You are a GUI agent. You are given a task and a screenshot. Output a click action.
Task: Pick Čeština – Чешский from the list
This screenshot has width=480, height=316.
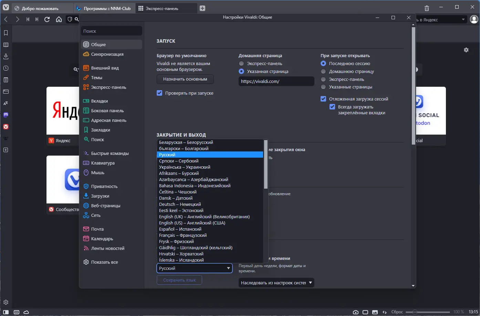tap(210, 192)
